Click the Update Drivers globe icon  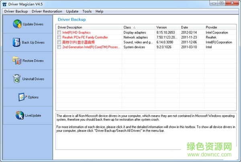click(x=17, y=24)
